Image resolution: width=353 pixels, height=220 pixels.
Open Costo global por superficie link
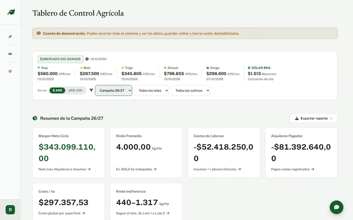pos(62,213)
